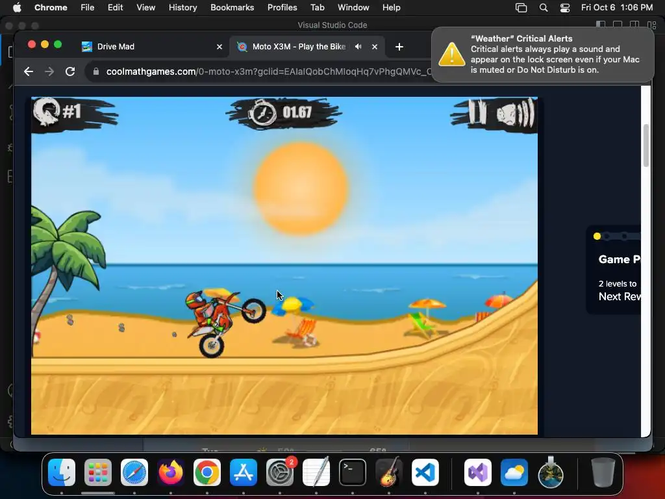Open the Weather Critical Alerts notification

542,55
